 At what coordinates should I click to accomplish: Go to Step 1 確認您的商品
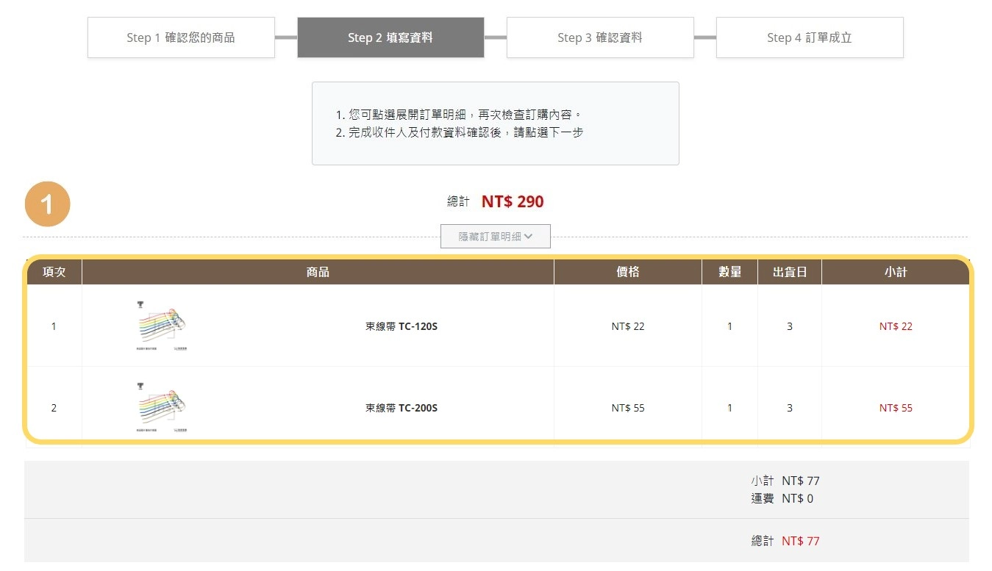pyautogui.click(x=181, y=37)
